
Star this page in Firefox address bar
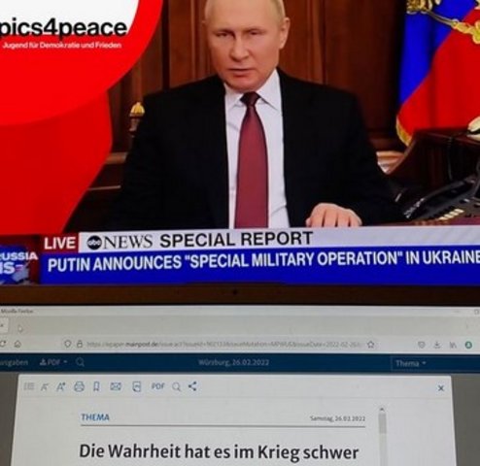(x=371, y=345)
